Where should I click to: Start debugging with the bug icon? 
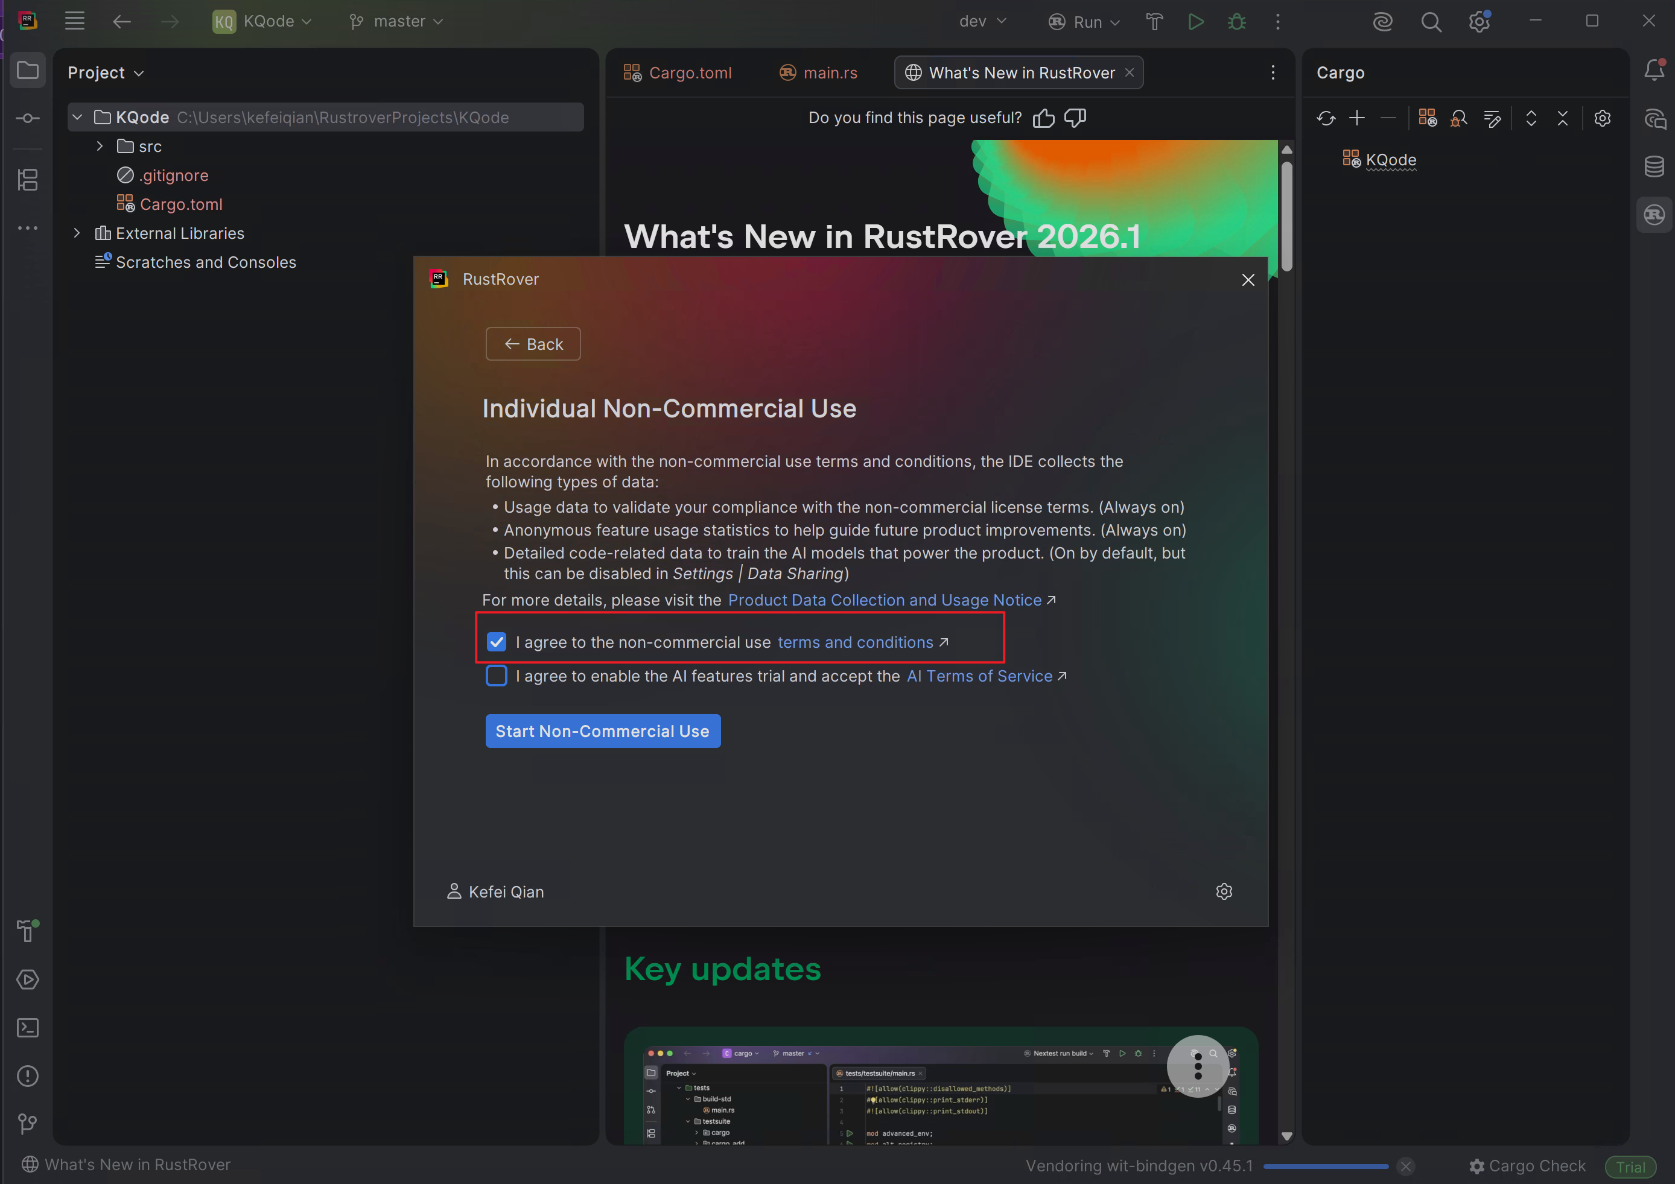click(x=1236, y=22)
